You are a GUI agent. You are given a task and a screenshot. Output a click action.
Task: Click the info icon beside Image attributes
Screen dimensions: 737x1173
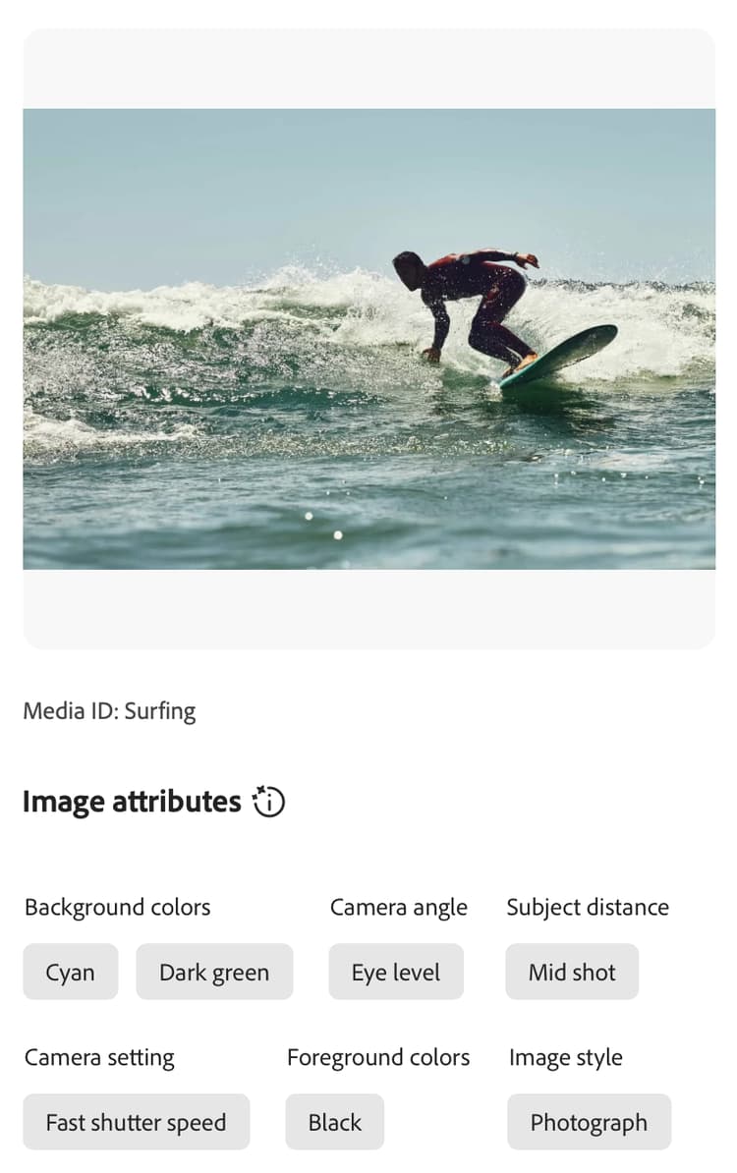coord(268,802)
